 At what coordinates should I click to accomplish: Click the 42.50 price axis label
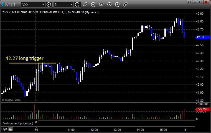click(200, 45)
